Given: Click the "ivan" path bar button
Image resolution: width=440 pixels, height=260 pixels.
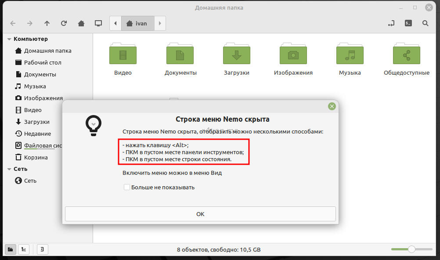Looking at the screenshot, I should tap(138, 23).
